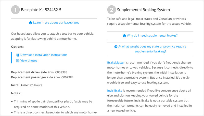Click the step 1 circle badge
The height and width of the screenshot is (116, 204).
click(x=15, y=10)
